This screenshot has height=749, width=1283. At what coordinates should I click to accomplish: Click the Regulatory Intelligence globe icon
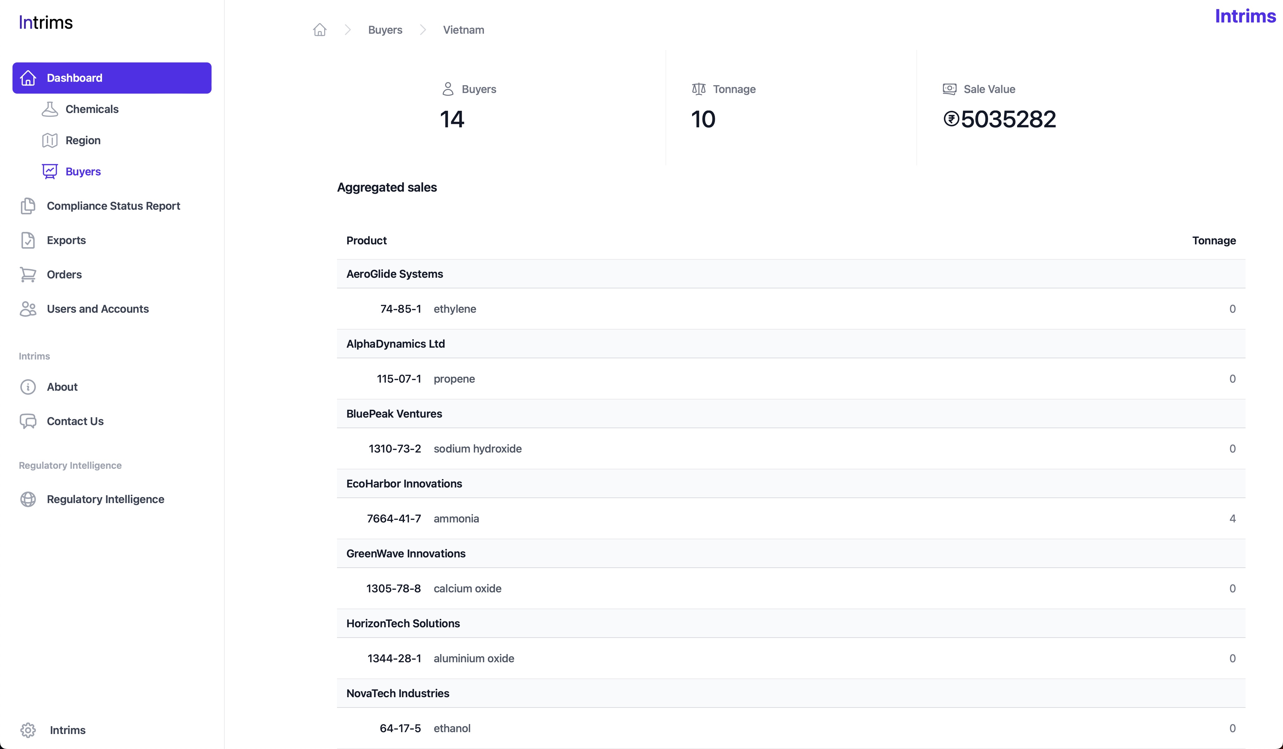pos(28,500)
